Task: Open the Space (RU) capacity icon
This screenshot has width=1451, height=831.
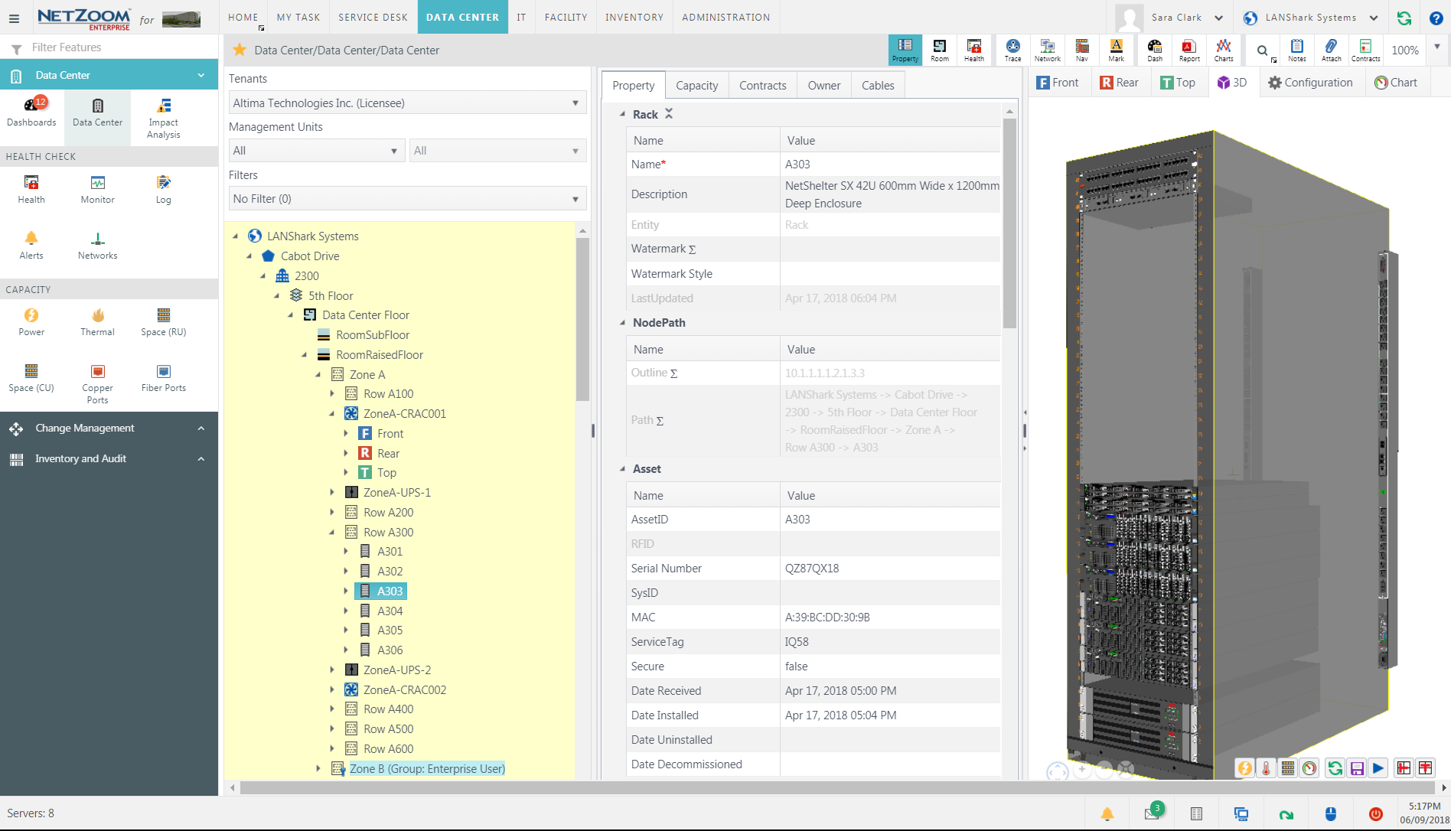Action: [x=163, y=322]
